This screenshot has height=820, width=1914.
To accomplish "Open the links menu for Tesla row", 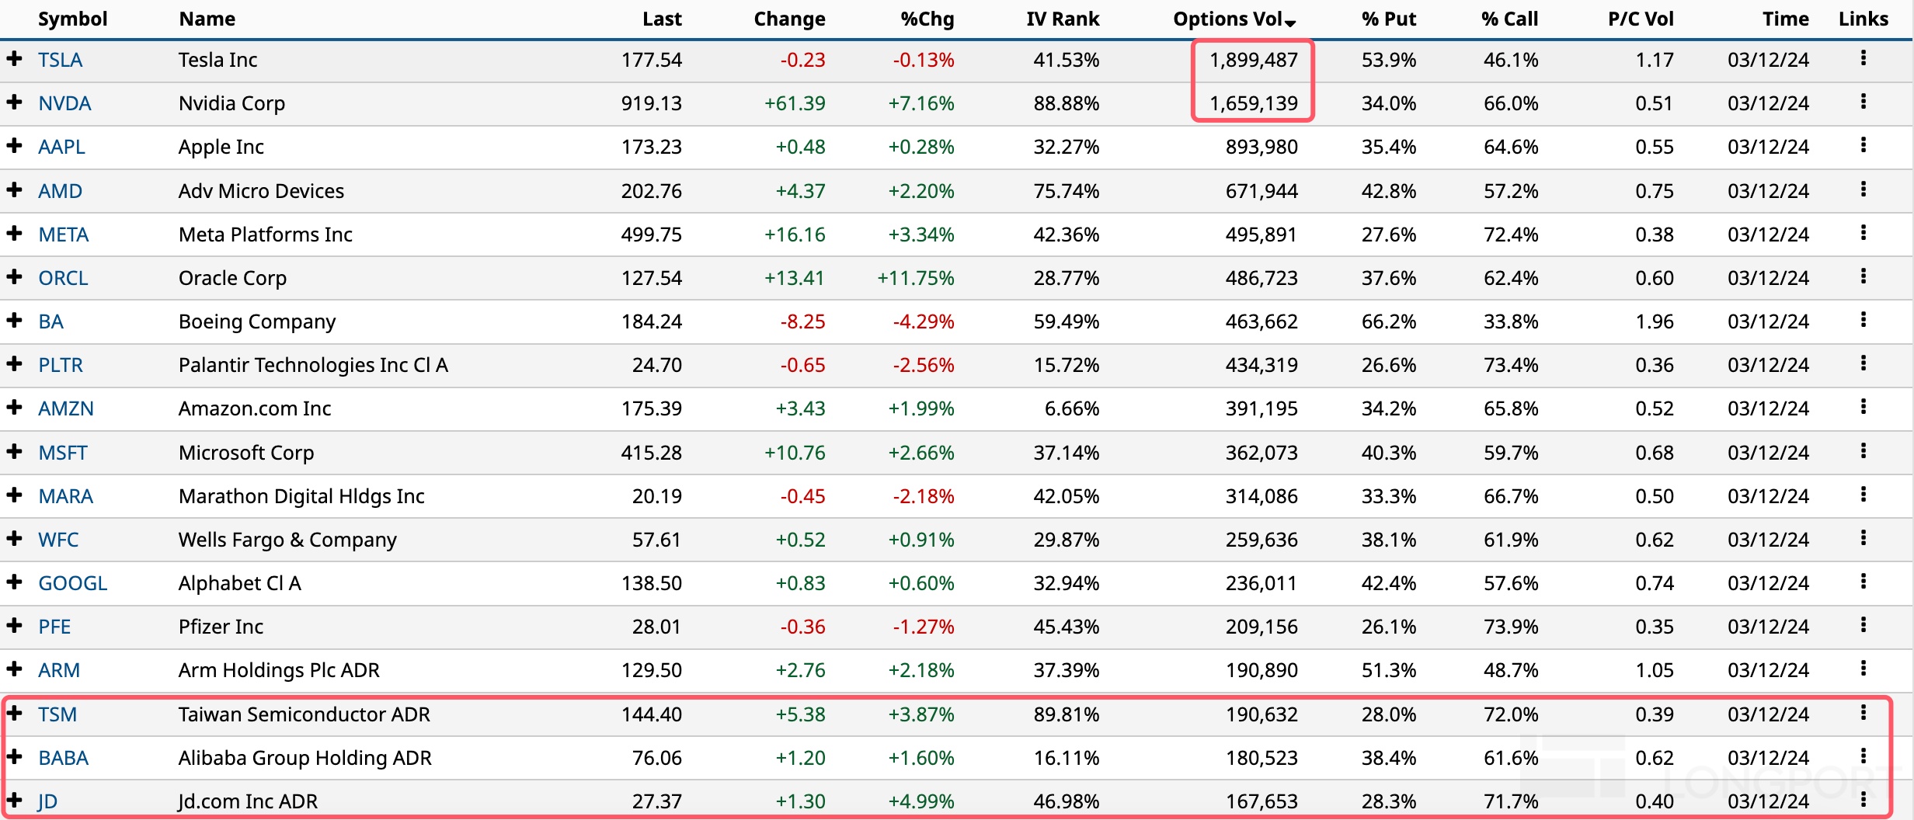I will coord(1863,58).
